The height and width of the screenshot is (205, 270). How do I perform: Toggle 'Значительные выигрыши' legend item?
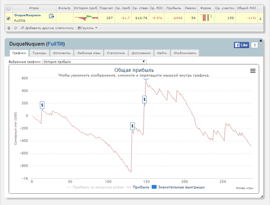click(178, 187)
